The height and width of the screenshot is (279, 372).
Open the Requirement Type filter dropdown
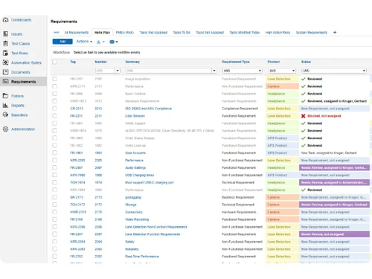243,71
